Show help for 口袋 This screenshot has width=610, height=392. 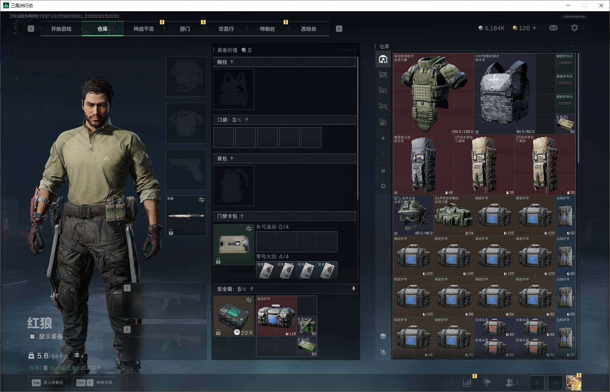pyautogui.click(x=247, y=120)
